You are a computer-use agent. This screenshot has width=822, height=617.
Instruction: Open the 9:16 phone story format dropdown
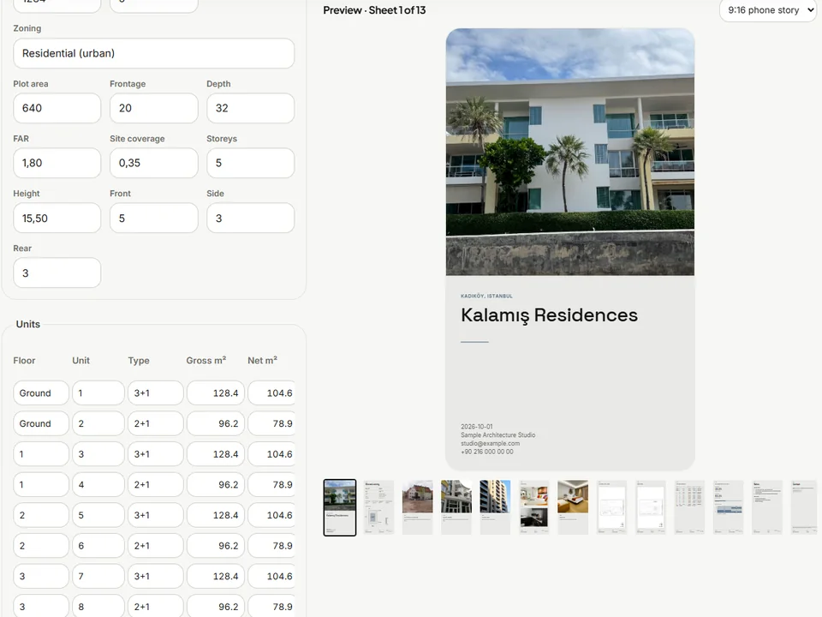point(768,10)
